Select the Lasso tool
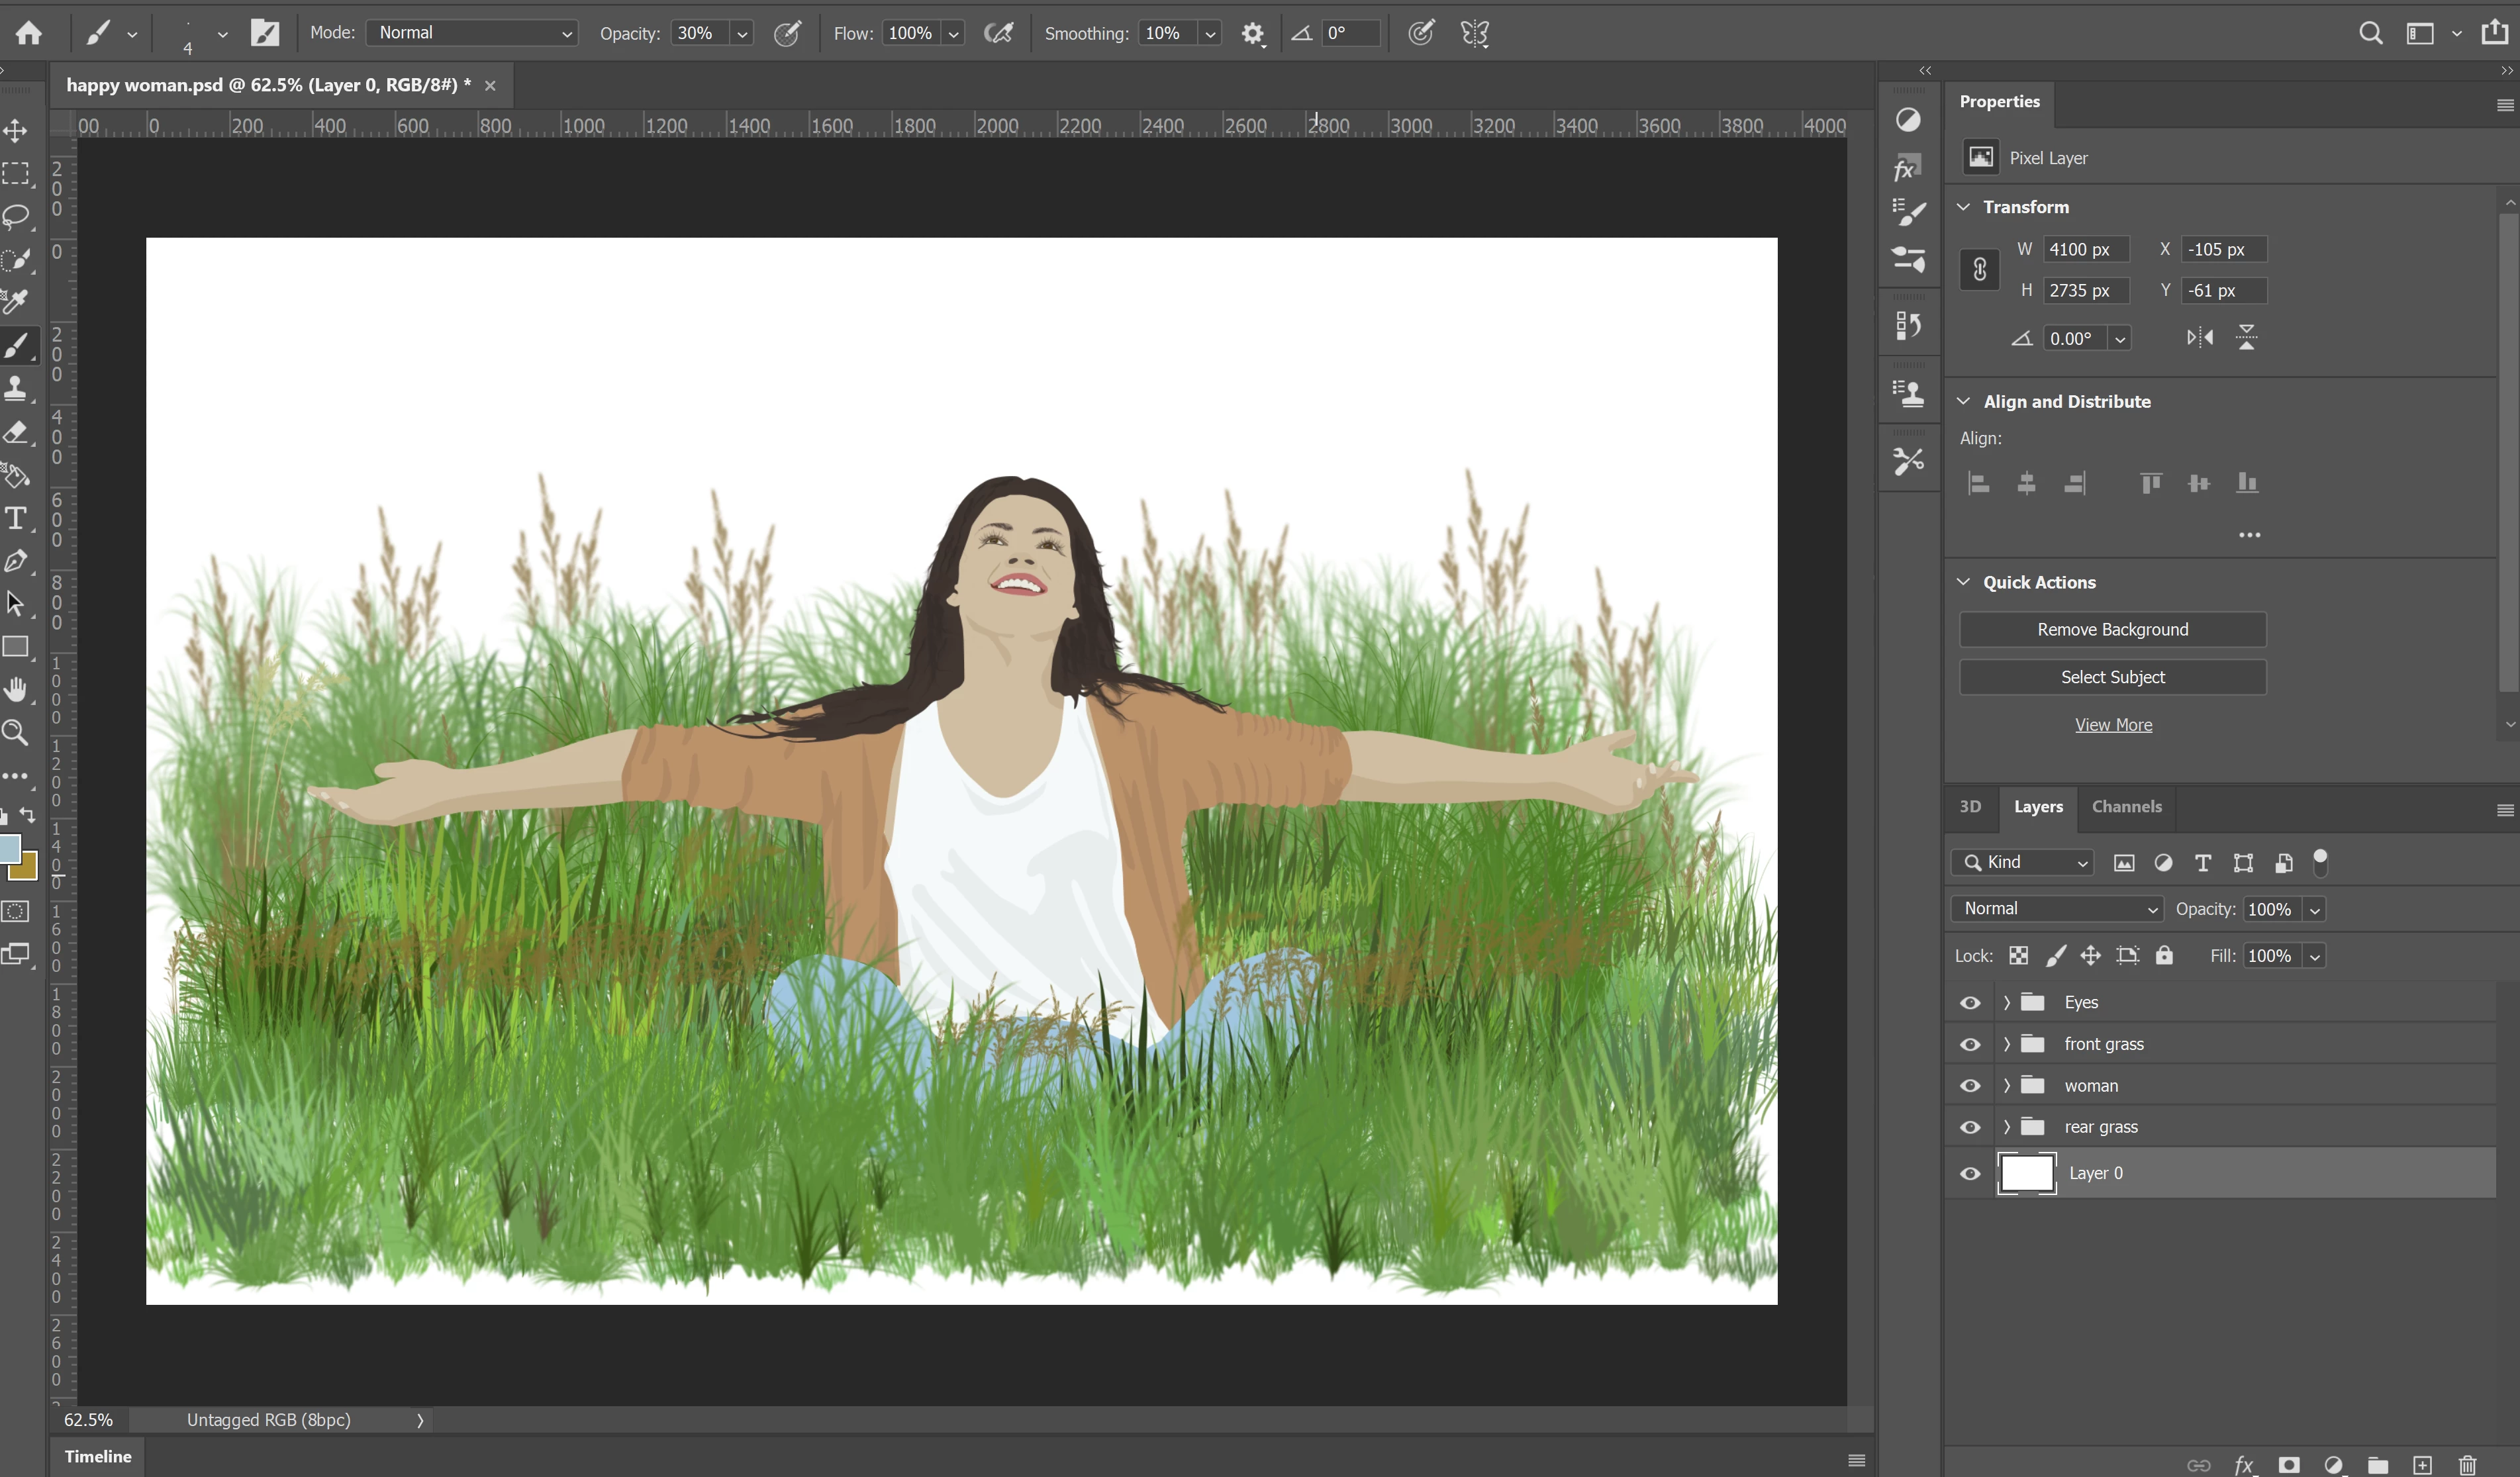2520x1477 pixels. (x=16, y=216)
